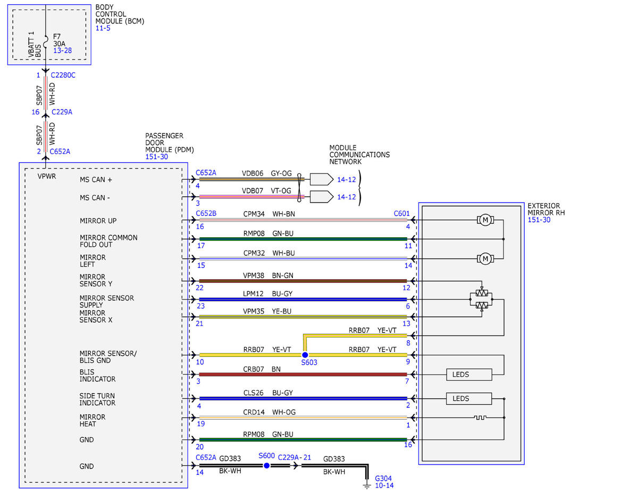
Task: Click the off-page arrow on VDB06 wire
Action: 321,179
